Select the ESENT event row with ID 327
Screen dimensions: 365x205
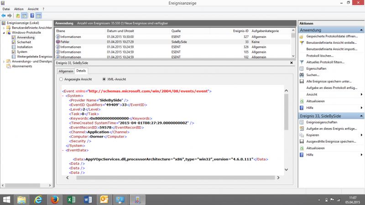pyautogui.click(x=173, y=37)
